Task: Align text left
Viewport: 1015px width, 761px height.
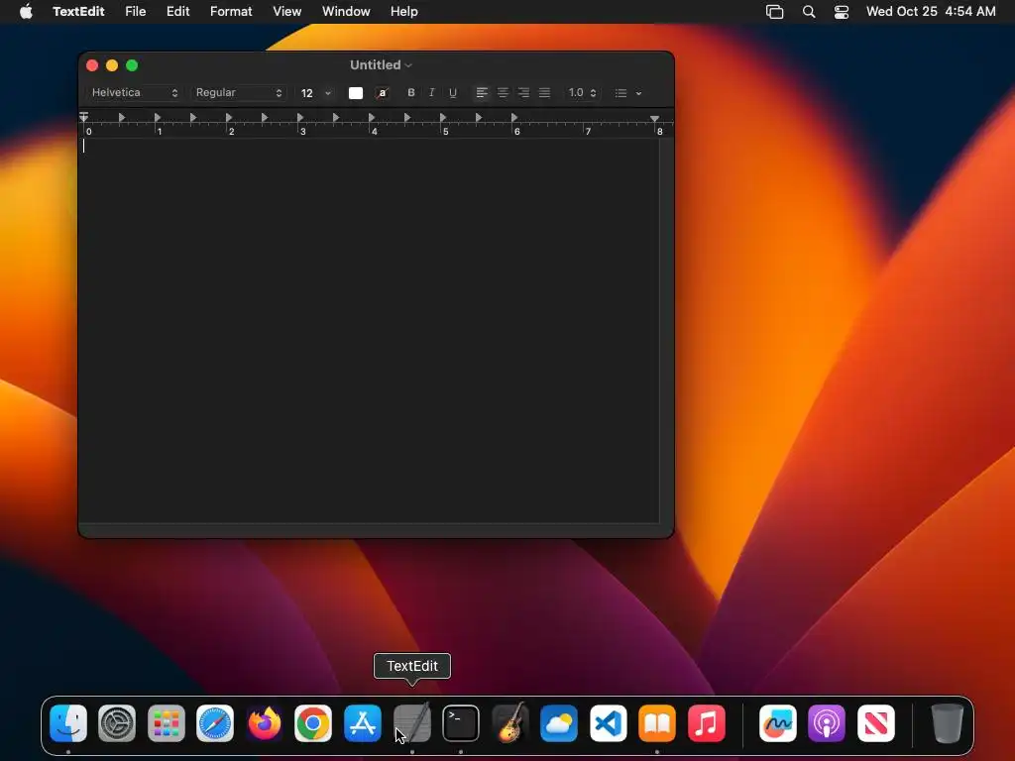Action: click(x=482, y=92)
